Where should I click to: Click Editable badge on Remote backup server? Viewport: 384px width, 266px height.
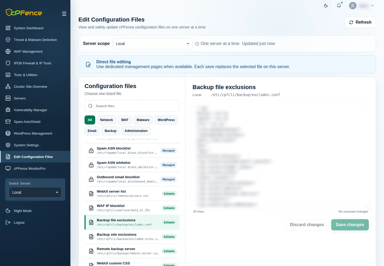169,251
